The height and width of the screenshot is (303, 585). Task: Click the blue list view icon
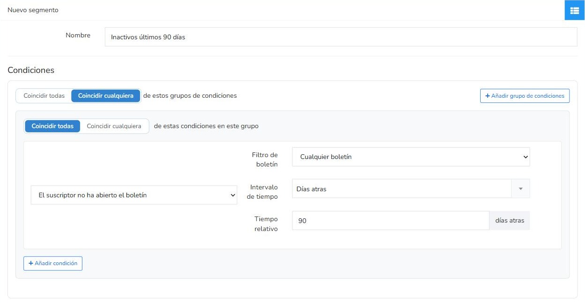pyautogui.click(x=574, y=10)
